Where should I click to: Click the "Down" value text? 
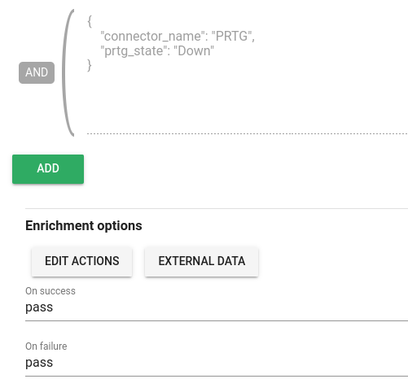click(x=194, y=51)
